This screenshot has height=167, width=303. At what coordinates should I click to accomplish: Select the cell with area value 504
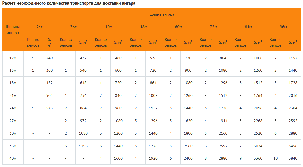(49, 96)
